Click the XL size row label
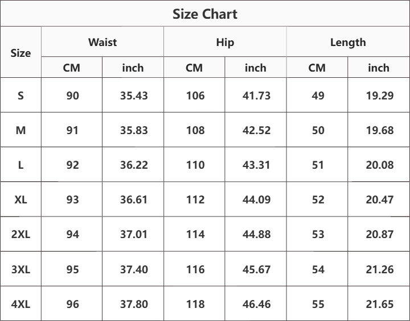Screen dimensions: 410x321 click(x=20, y=199)
